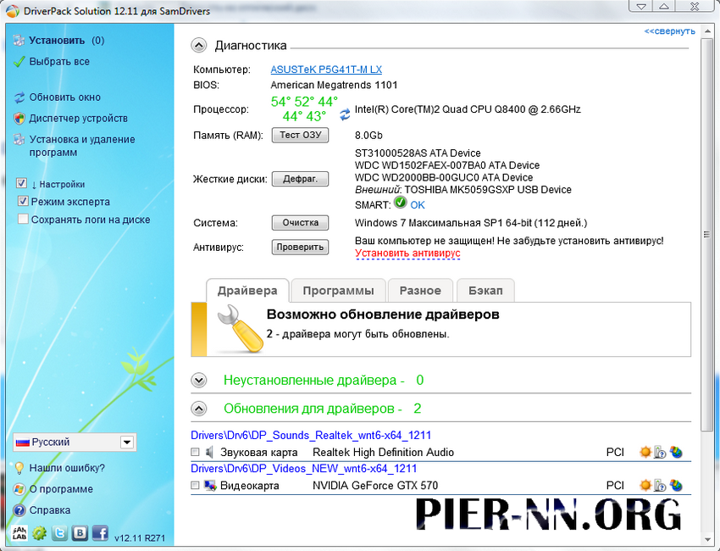
Task: Click the device info icon for Realtek row
Action: click(660, 452)
